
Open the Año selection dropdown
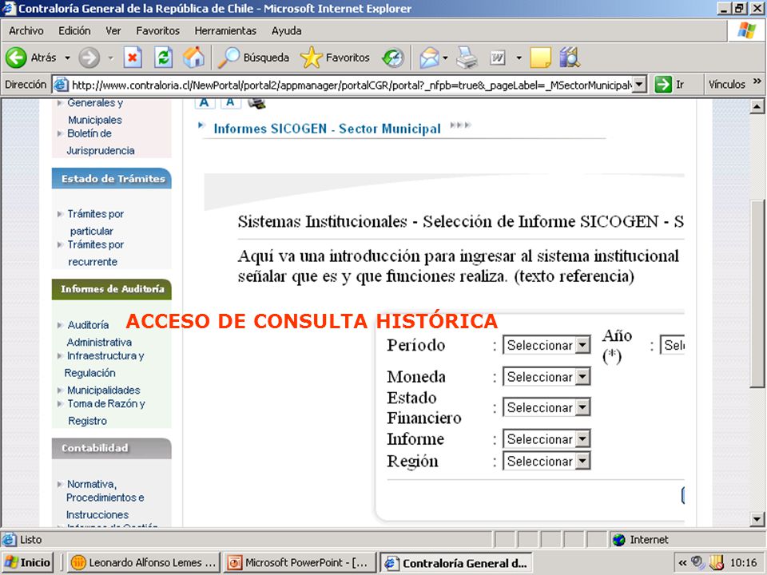point(672,345)
